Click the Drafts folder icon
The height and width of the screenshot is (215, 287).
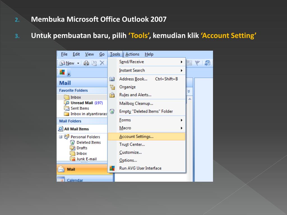pyautogui.click(x=73, y=148)
